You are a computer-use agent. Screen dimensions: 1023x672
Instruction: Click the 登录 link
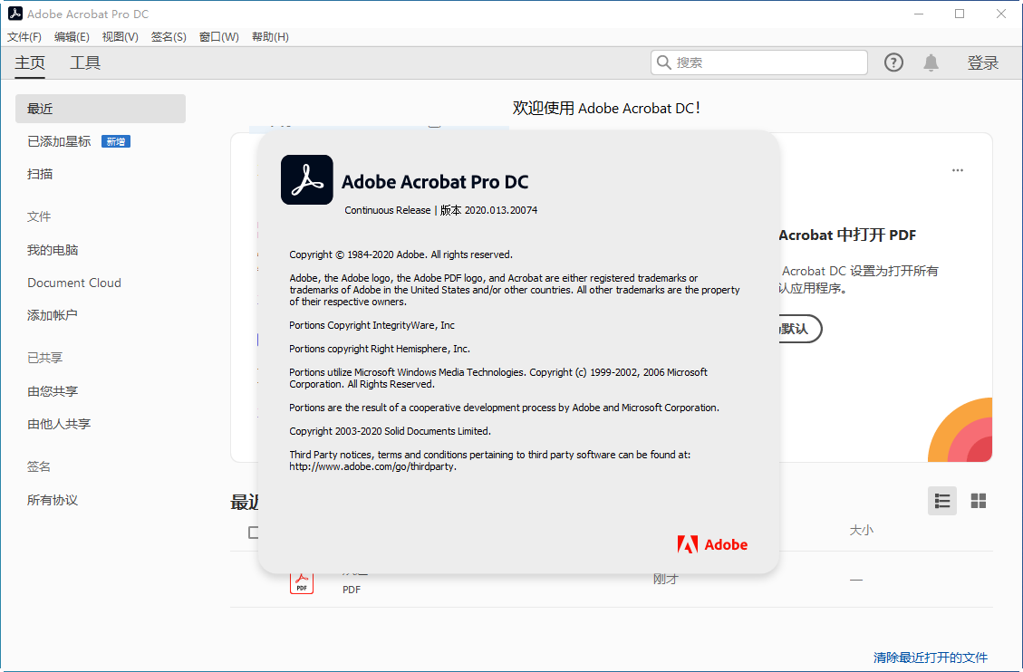[x=982, y=62]
